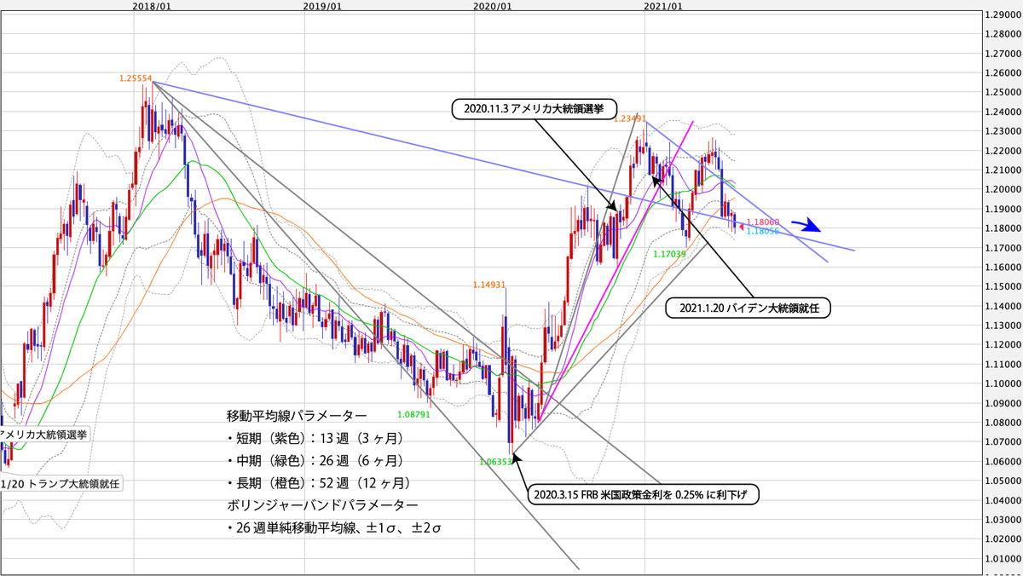Image resolution: width=1023 pixels, height=576 pixels.
Task: Click the 1.08791 green low label
Action: [413, 414]
